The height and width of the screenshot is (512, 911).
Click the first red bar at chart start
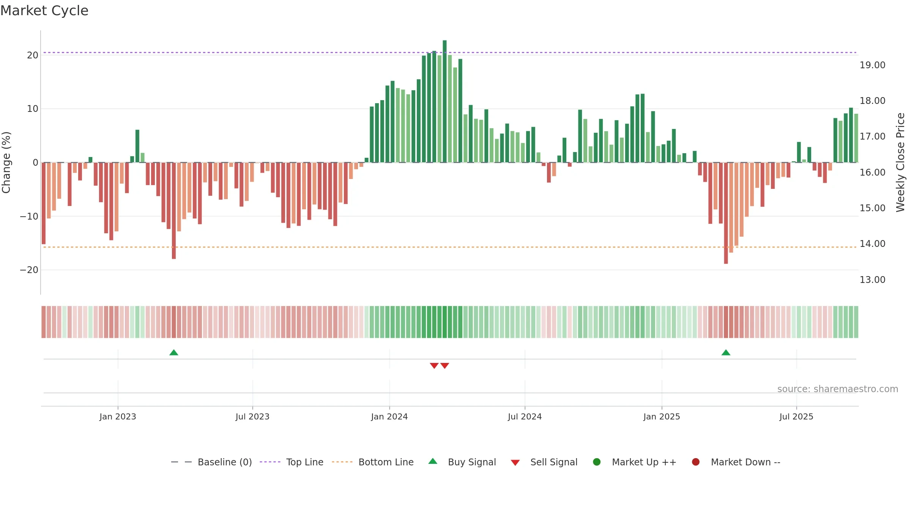point(44,203)
